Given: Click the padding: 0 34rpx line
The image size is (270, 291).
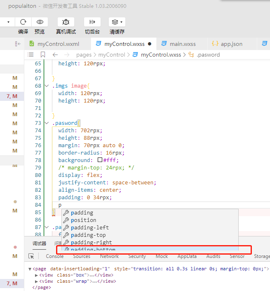Looking at the screenshot, I should click(x=85, y=198).
